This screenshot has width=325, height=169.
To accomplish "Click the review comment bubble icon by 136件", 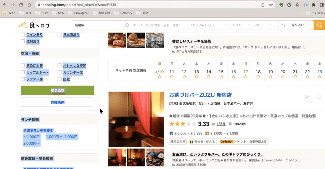I will [x=213, y=124].
